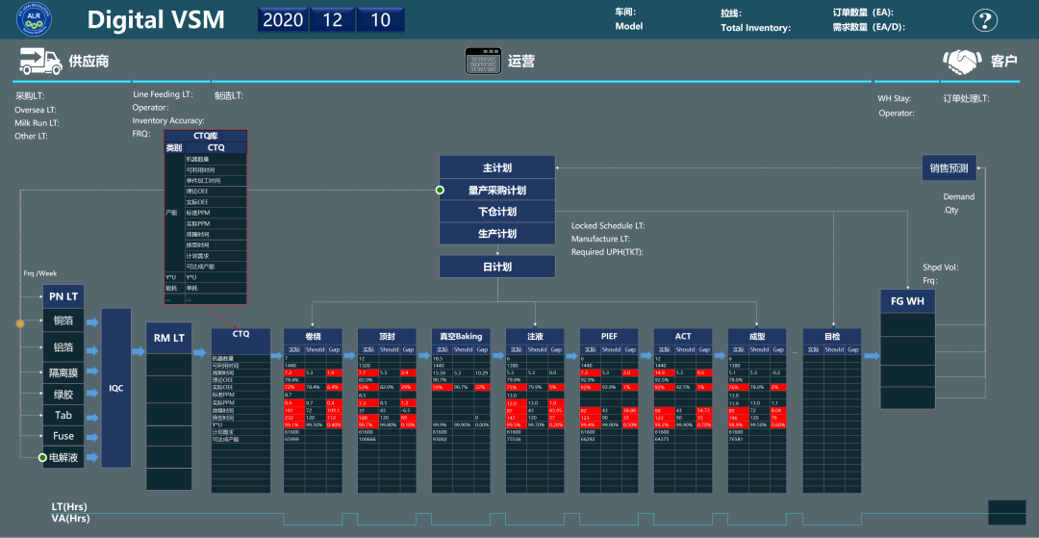This screenshot has width=1039, height=538.
Task: Click the 43.95 gap cell in 注液
Action: point(556,411)
